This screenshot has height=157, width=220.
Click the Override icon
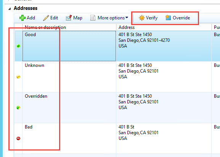(x=168, y=17)
